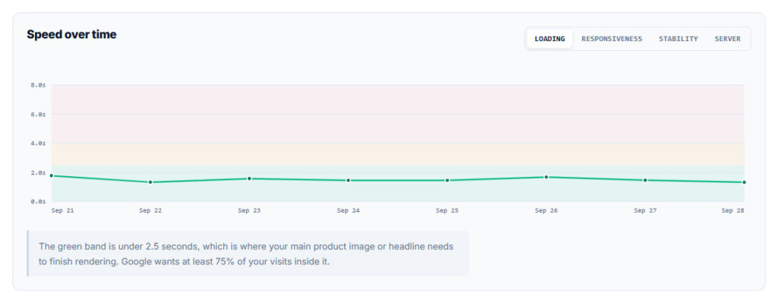Viewport: 778px width, 303px height.
Task: Click the 'Sep 23' date label
Action: 249,211
